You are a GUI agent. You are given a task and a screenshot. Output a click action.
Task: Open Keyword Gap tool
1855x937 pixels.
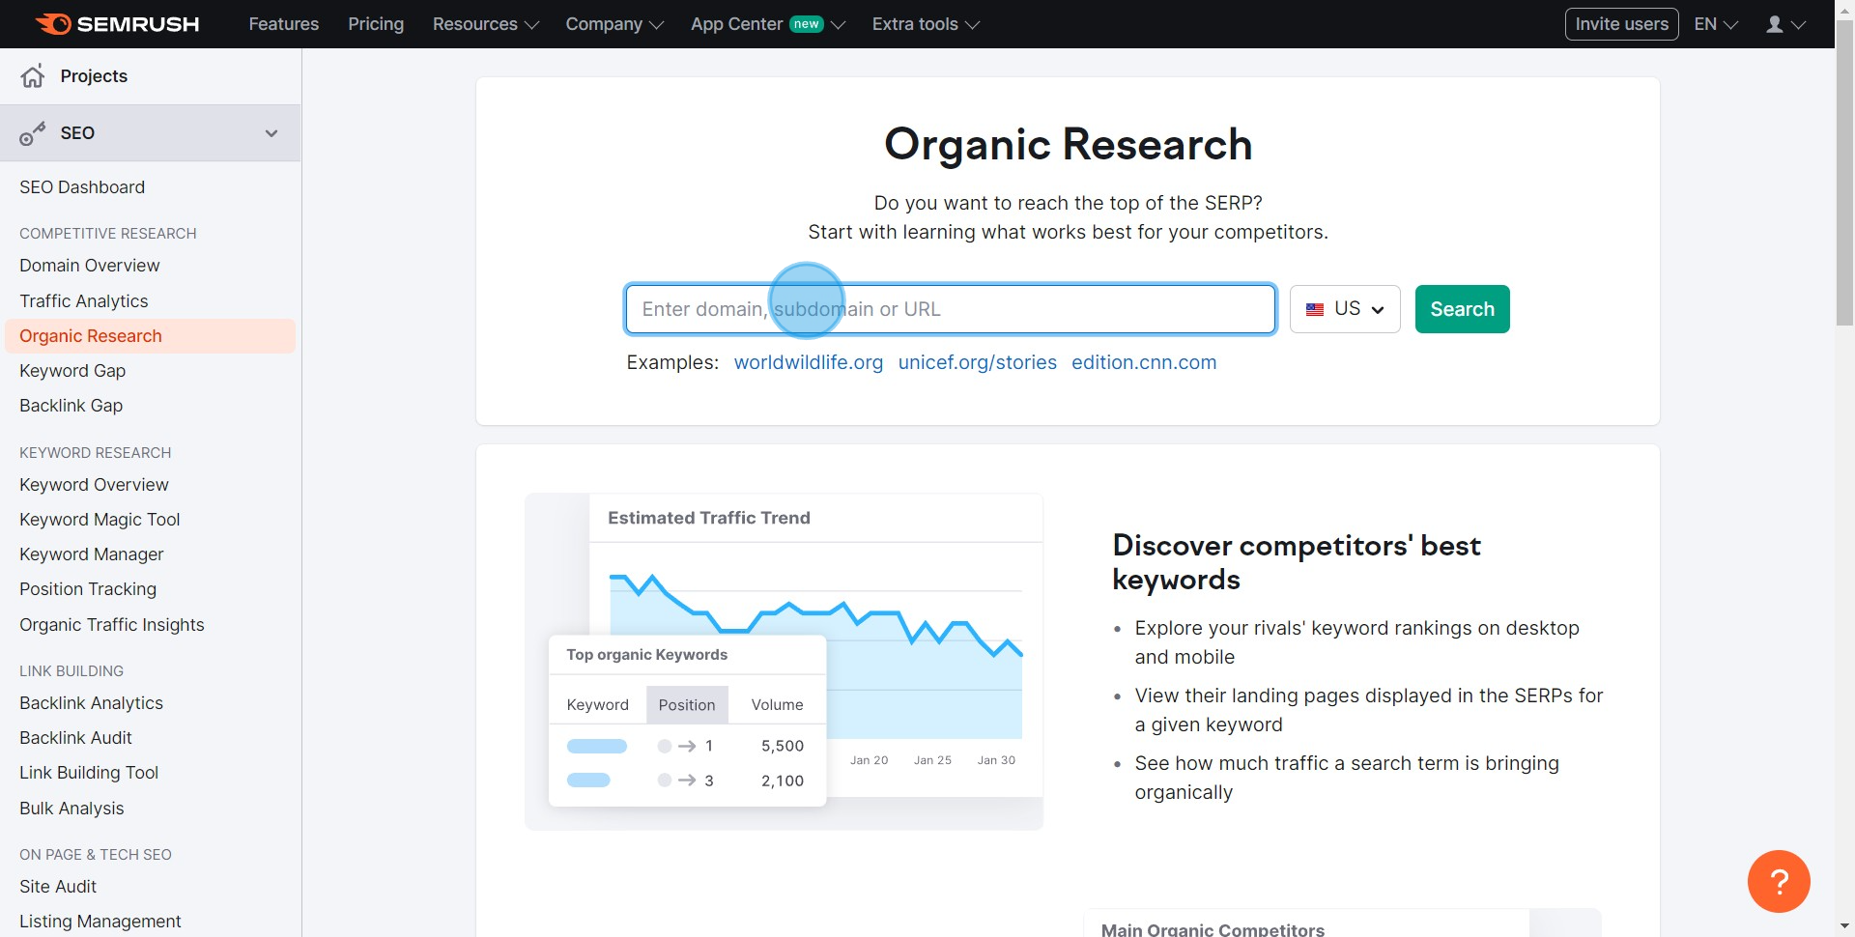coord(72,371)
